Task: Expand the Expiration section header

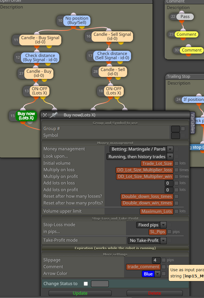Action: point(115,248)
